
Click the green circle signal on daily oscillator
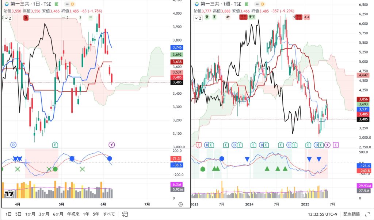click(55, 169)
